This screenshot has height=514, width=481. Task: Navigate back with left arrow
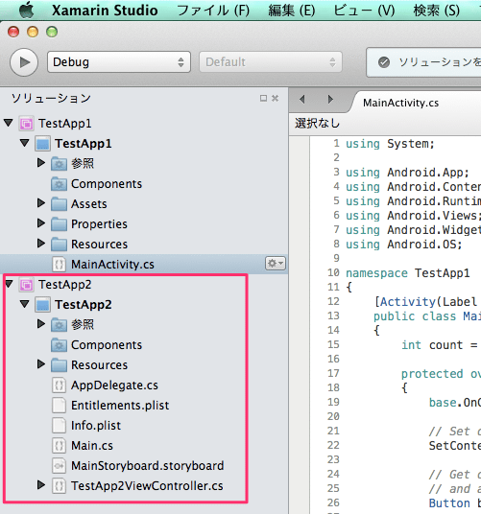point(302,99)
